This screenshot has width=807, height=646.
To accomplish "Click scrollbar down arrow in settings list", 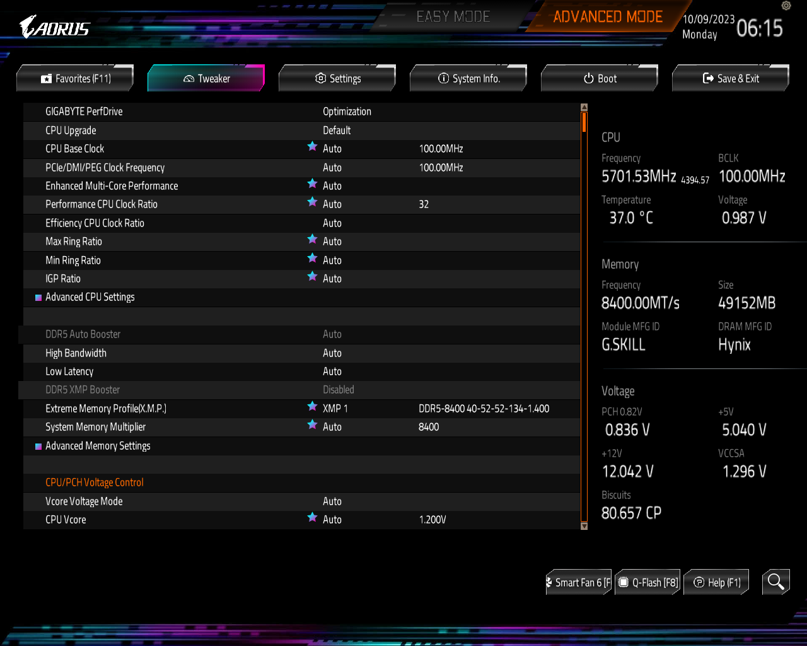I will (584, 526).
